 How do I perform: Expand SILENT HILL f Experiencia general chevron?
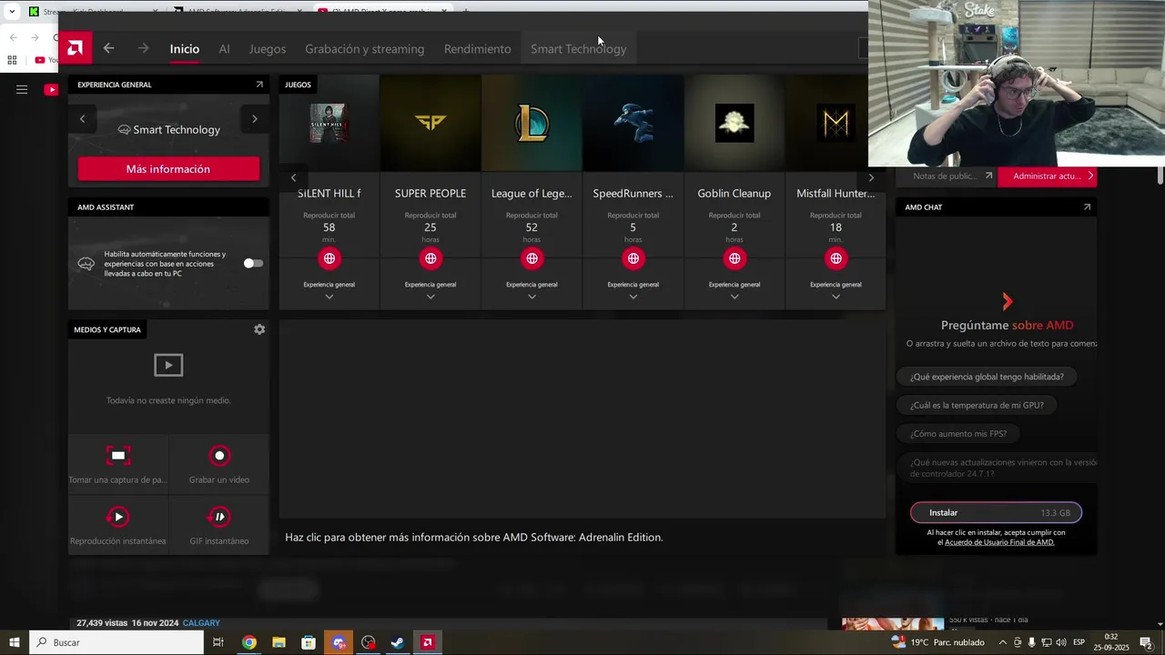329,297
